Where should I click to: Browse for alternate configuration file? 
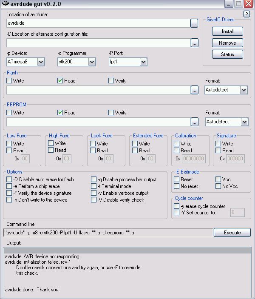(x=194, y=43)
